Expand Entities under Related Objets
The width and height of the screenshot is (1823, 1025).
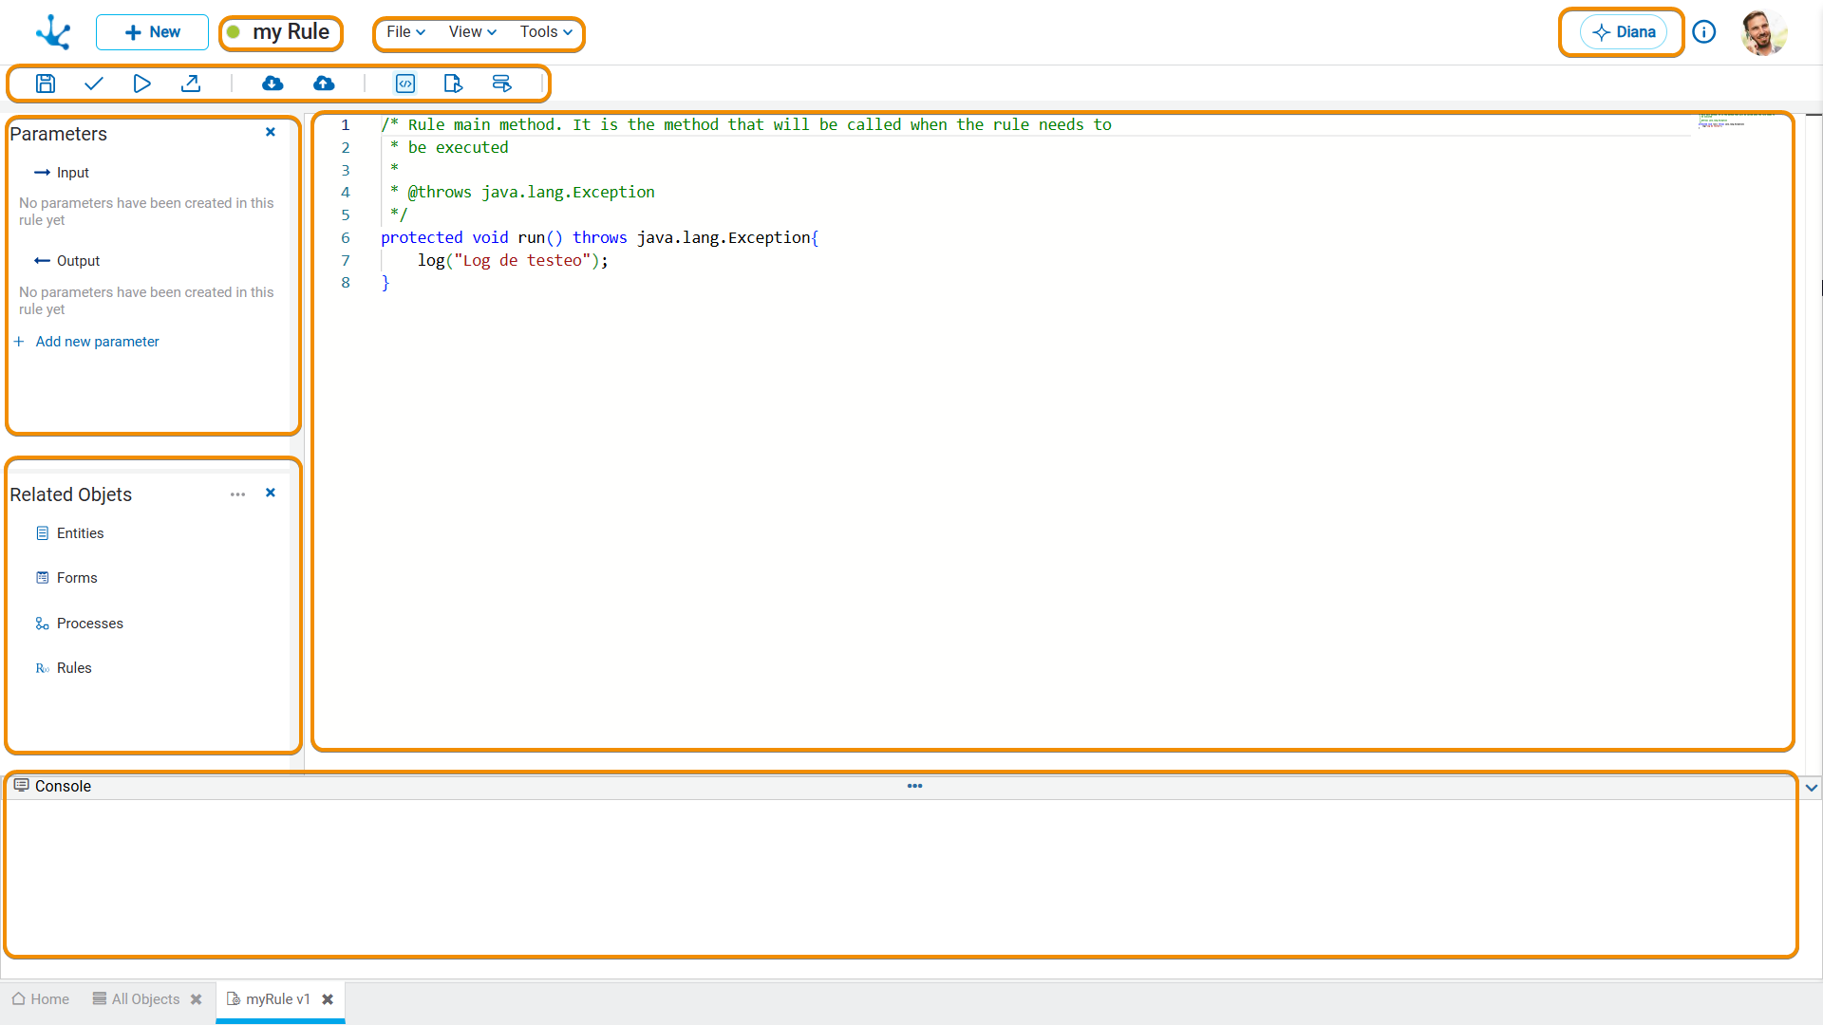[70, 533]
